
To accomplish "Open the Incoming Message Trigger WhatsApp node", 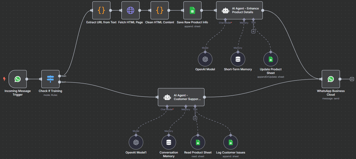I will pos(17,79).
